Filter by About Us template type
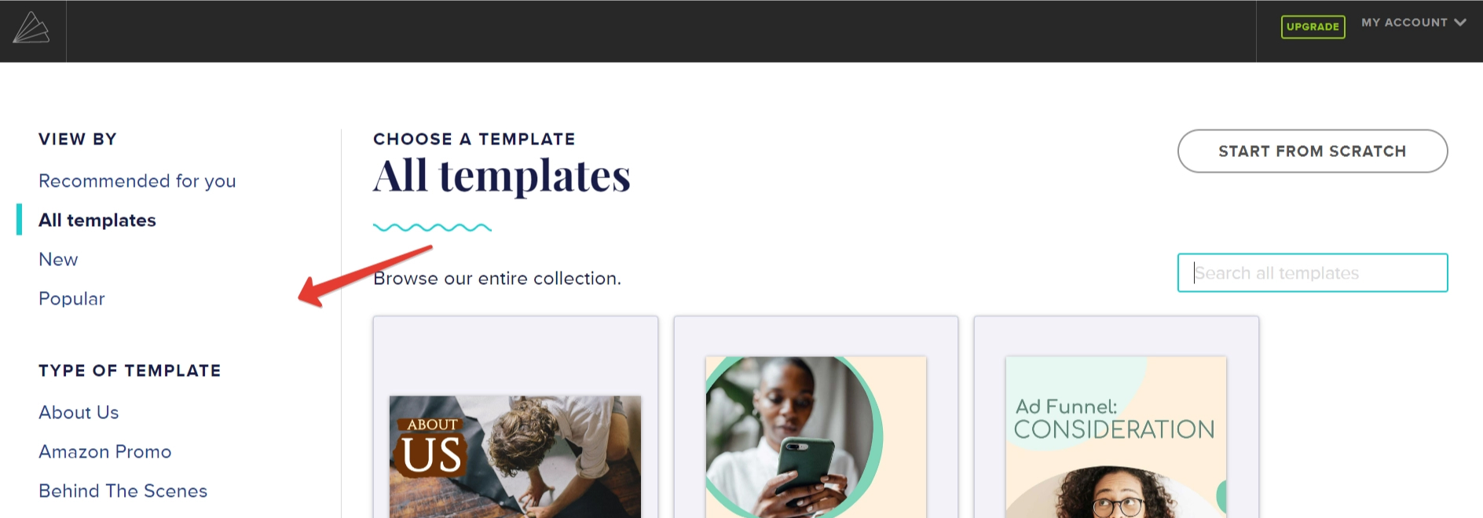1483x518 pixels. click(79, 413)
